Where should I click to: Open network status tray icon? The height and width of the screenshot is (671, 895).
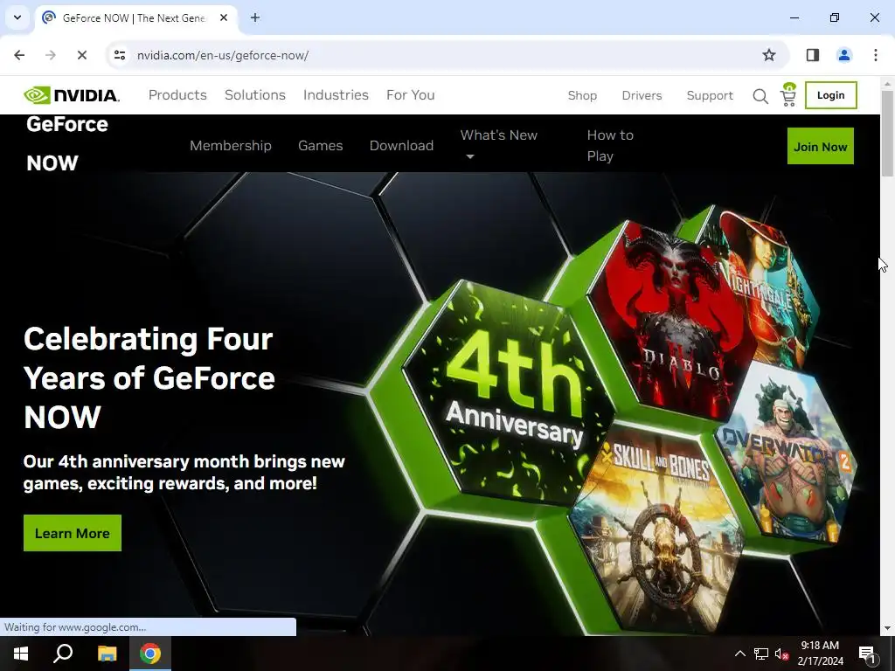click(761, 654)
